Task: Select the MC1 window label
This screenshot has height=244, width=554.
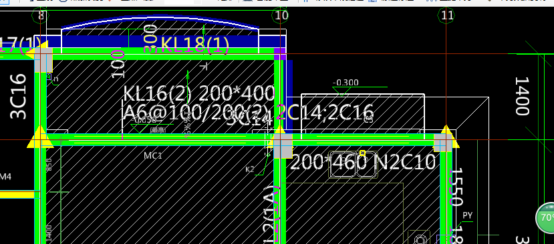Action: click(x=153, y=155)
